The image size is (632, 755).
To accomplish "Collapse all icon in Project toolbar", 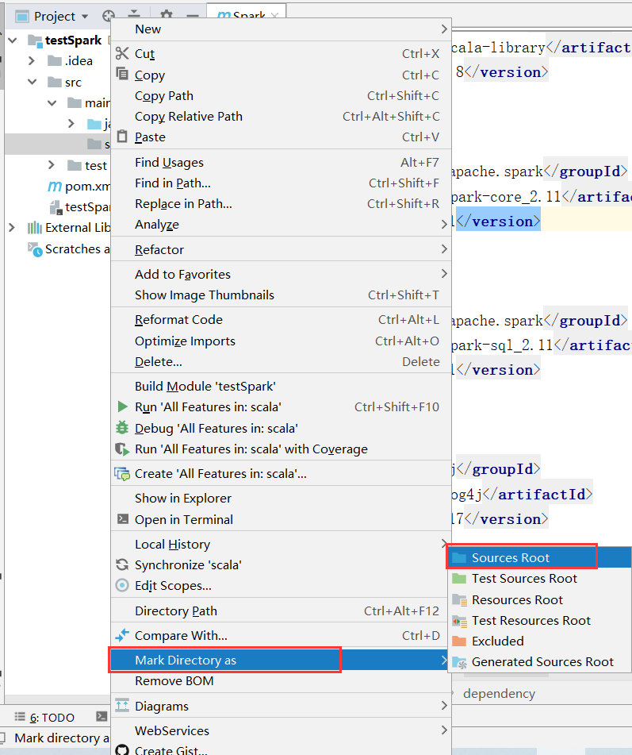I will (135, 15).
